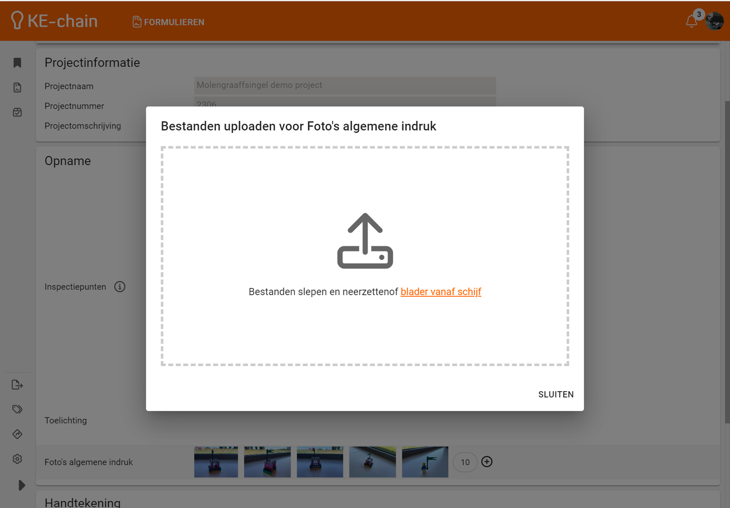Open the first photo thumbnail
730x508 pixels.
216,462
